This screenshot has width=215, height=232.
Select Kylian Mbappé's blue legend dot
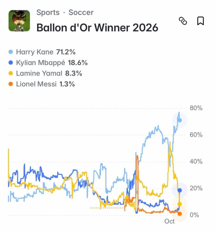(x=11, y=63)
